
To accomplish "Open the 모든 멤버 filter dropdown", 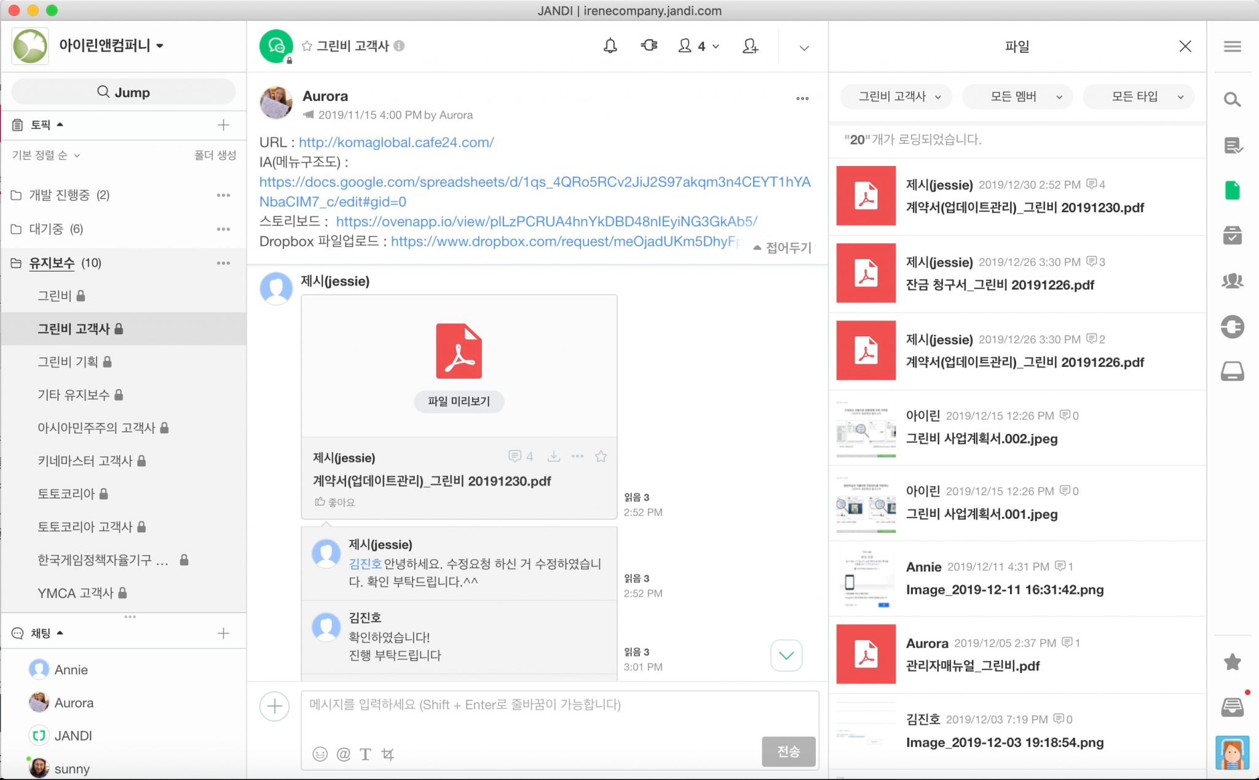I will [1017, 97].
